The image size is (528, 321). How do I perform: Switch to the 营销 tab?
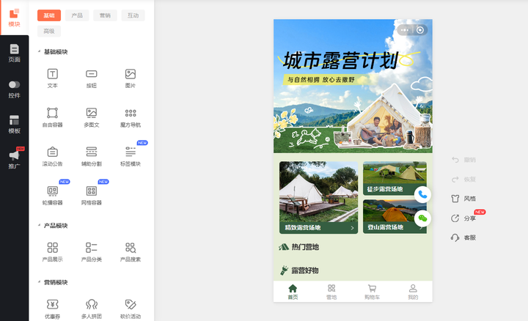(x=105, y=15)
